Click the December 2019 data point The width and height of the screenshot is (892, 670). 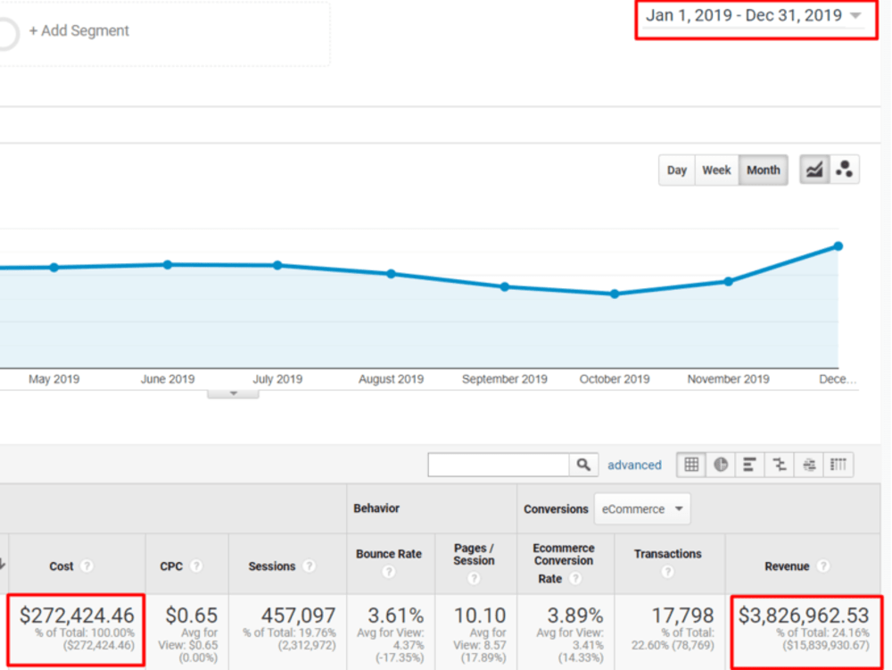838,246
